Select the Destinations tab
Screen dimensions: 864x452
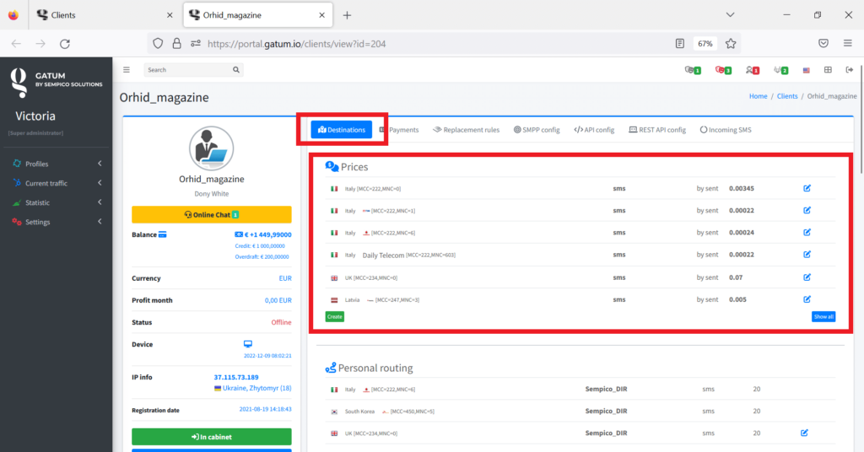[x=342, y=130]
